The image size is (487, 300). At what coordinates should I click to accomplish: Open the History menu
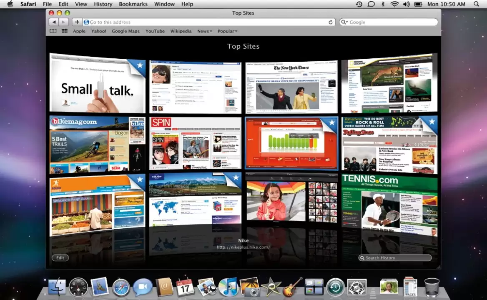103,4
